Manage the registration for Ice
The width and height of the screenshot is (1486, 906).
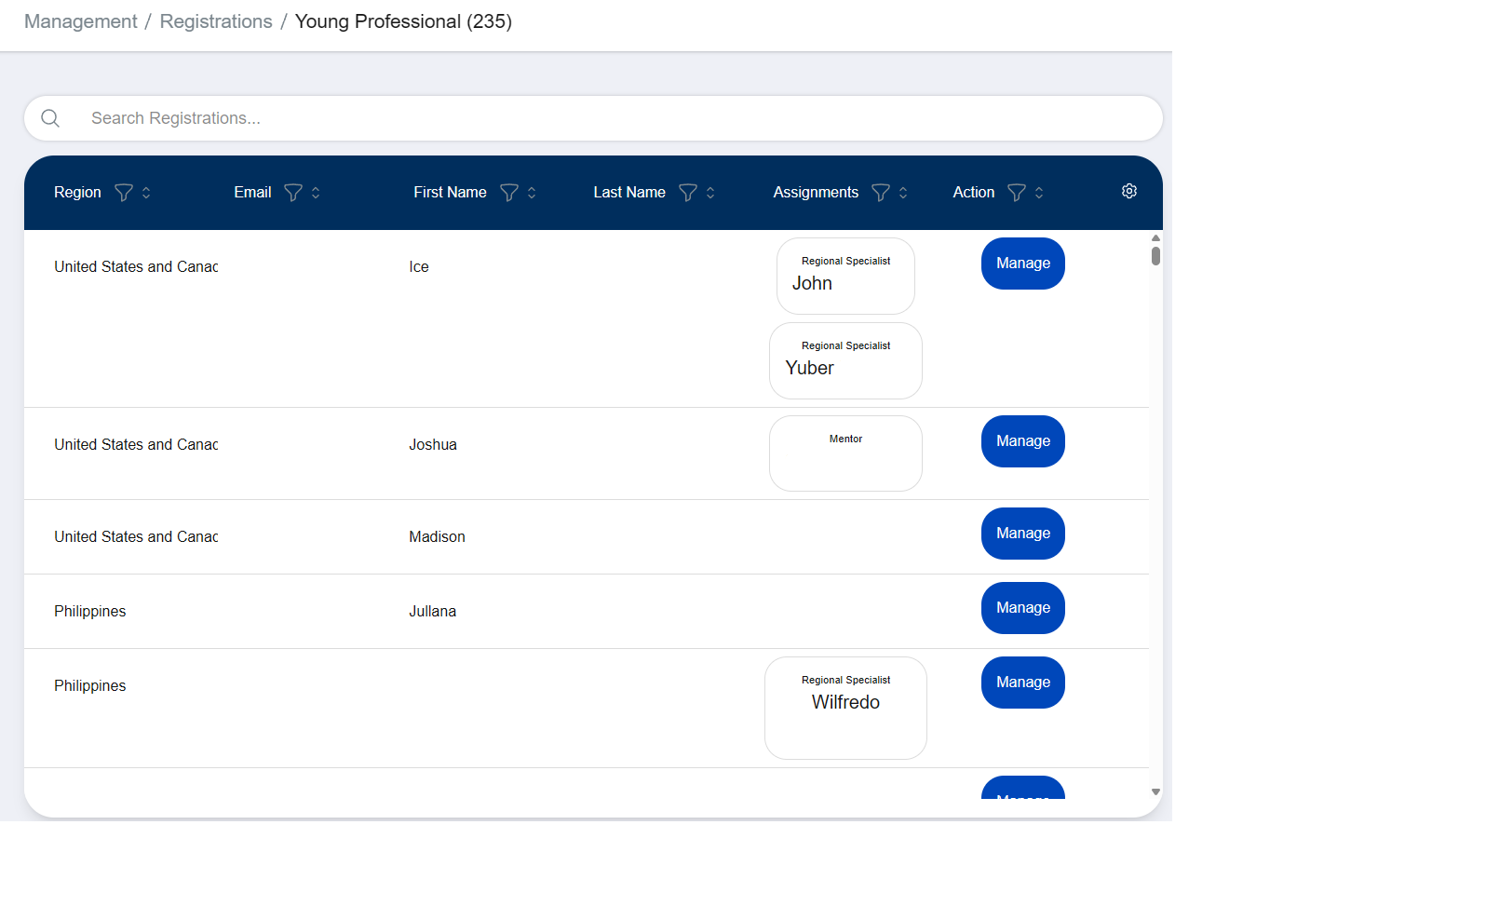click(1022, 264)
